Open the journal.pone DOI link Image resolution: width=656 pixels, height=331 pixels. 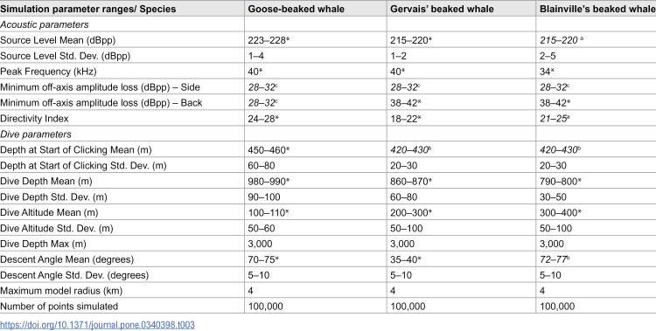click(x=97, y=325)
